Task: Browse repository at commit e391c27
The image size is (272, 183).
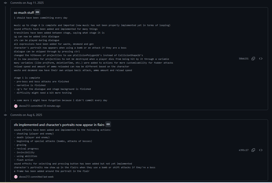Action: click(x=261, y=150)
